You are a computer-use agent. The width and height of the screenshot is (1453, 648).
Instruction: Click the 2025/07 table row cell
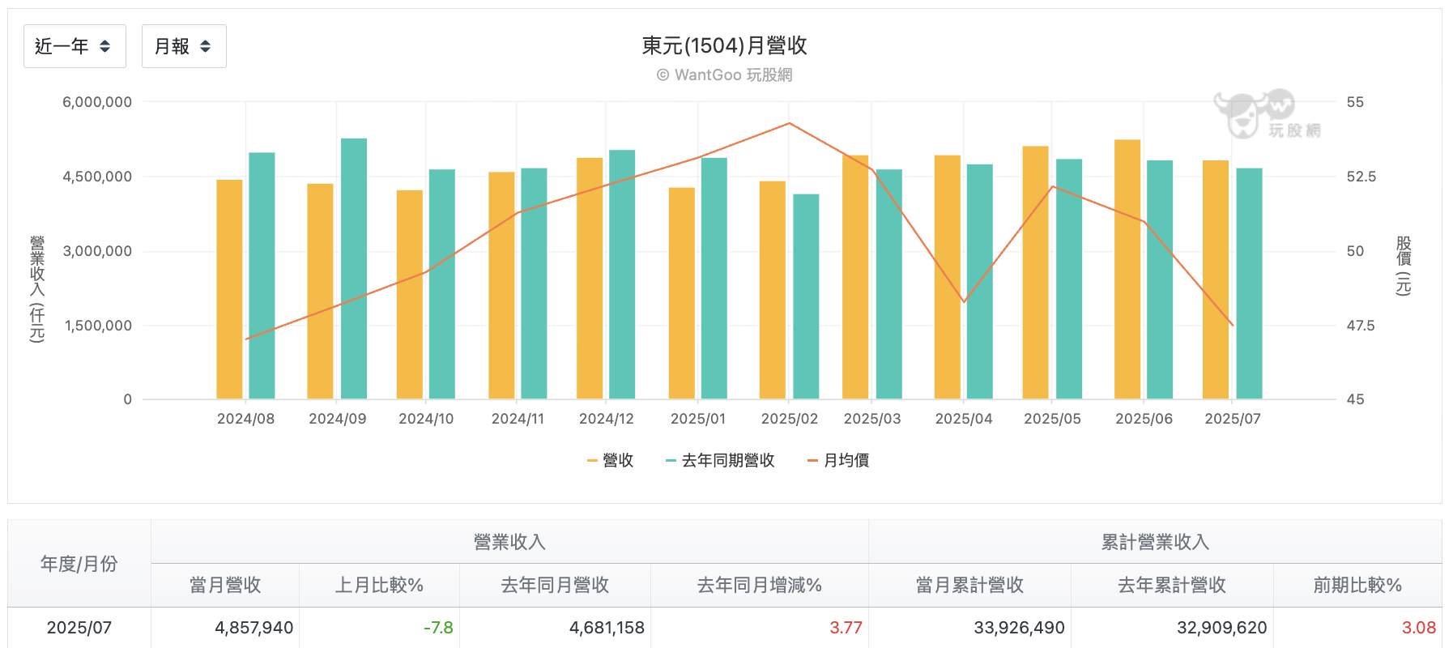point(79,628)
